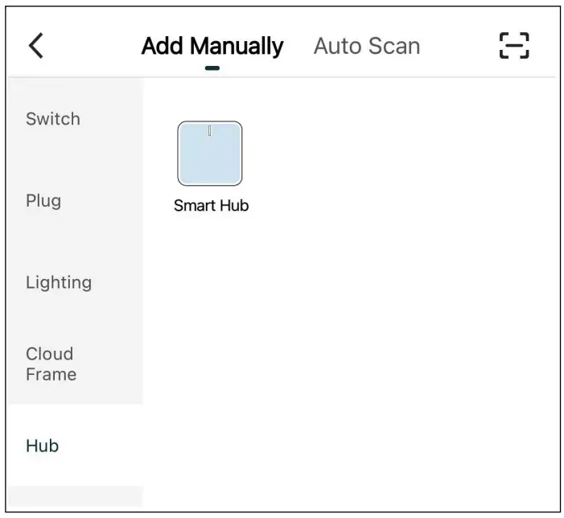The height and width of the screenshot is (518, 564).
Task: Click the back chevron in the header
Action: pyautogui.click(x=36, y=46)
